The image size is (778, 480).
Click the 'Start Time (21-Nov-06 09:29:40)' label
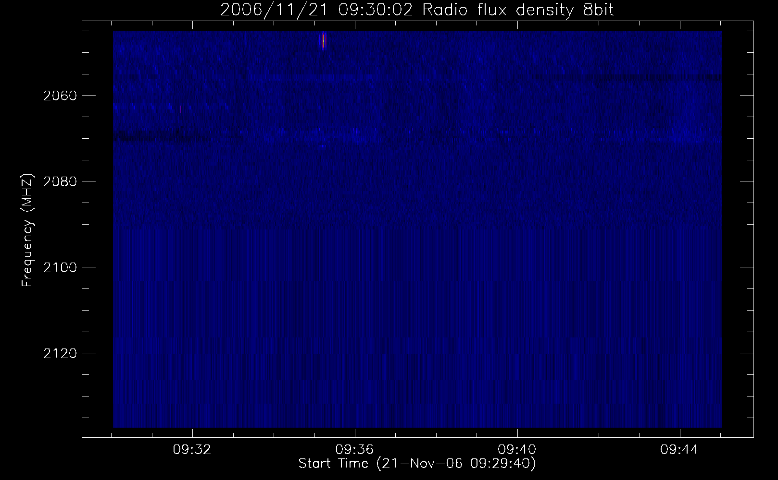(417, 464)
